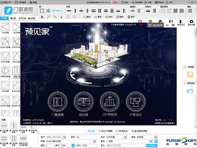Pick the 左外开扇 sash thumbnail
The height and width of the screenshot is (148, 197).
5,27
